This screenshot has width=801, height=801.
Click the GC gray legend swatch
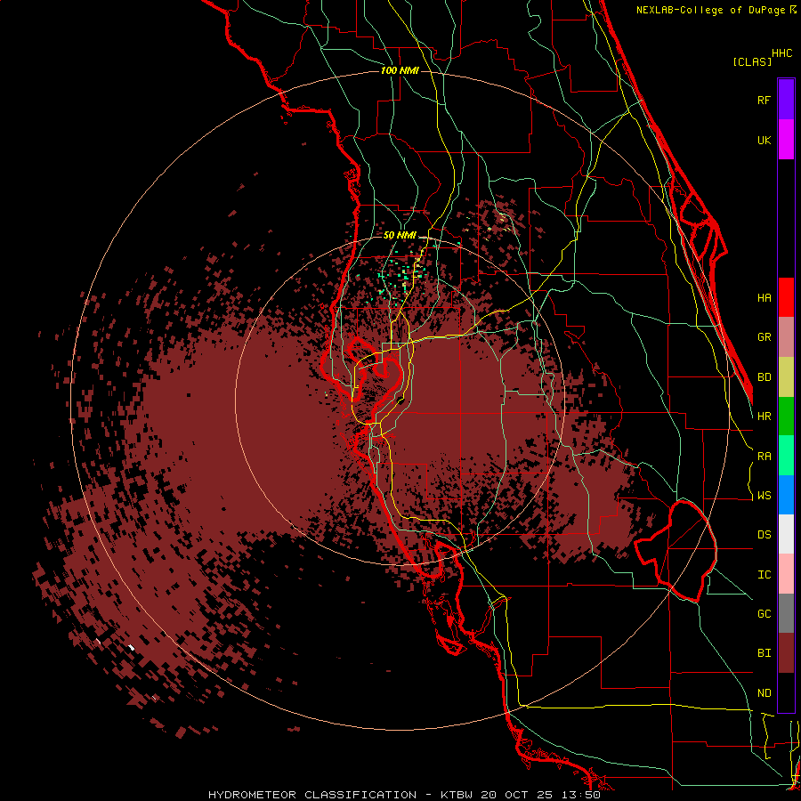click(786, 613)
